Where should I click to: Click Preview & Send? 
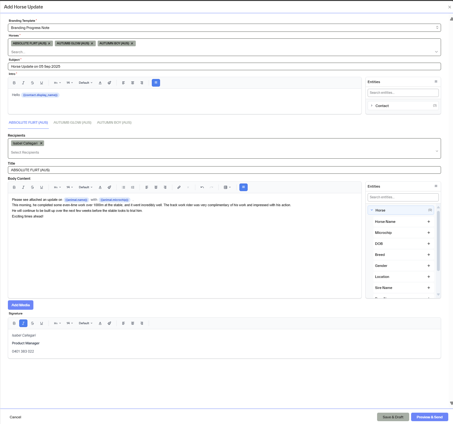tap(430, 417)
